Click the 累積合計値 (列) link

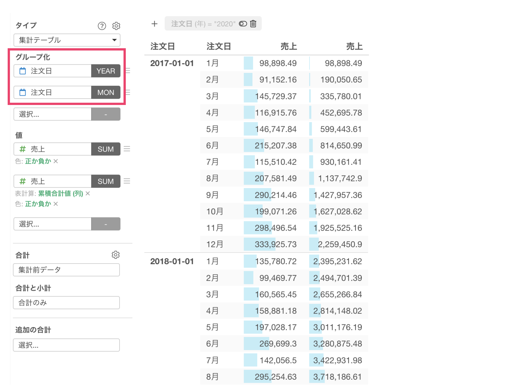[x=60, y=194]
